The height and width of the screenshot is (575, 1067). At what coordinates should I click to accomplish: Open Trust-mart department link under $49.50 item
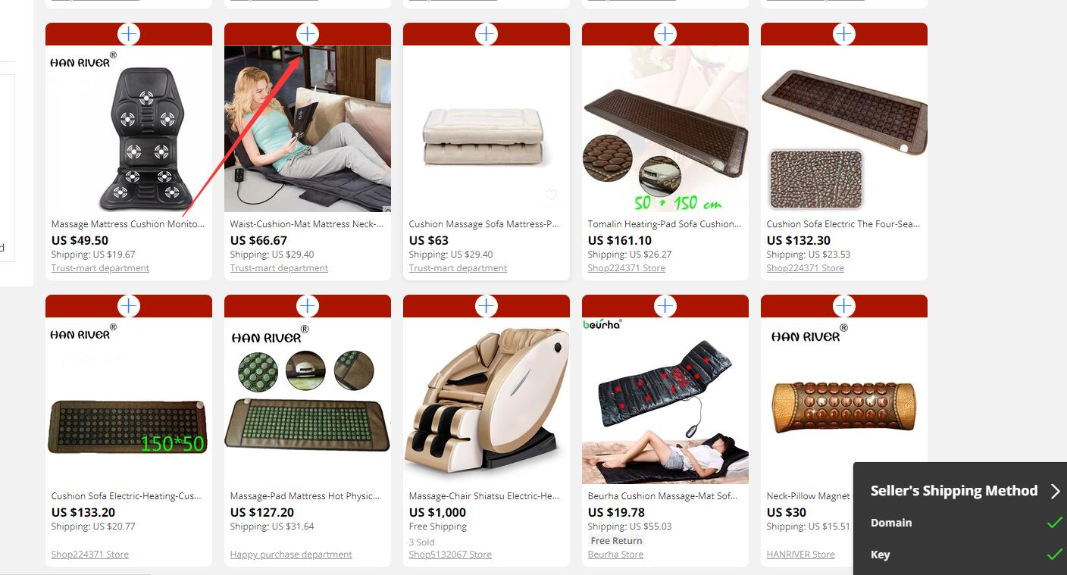coord(100,268)
